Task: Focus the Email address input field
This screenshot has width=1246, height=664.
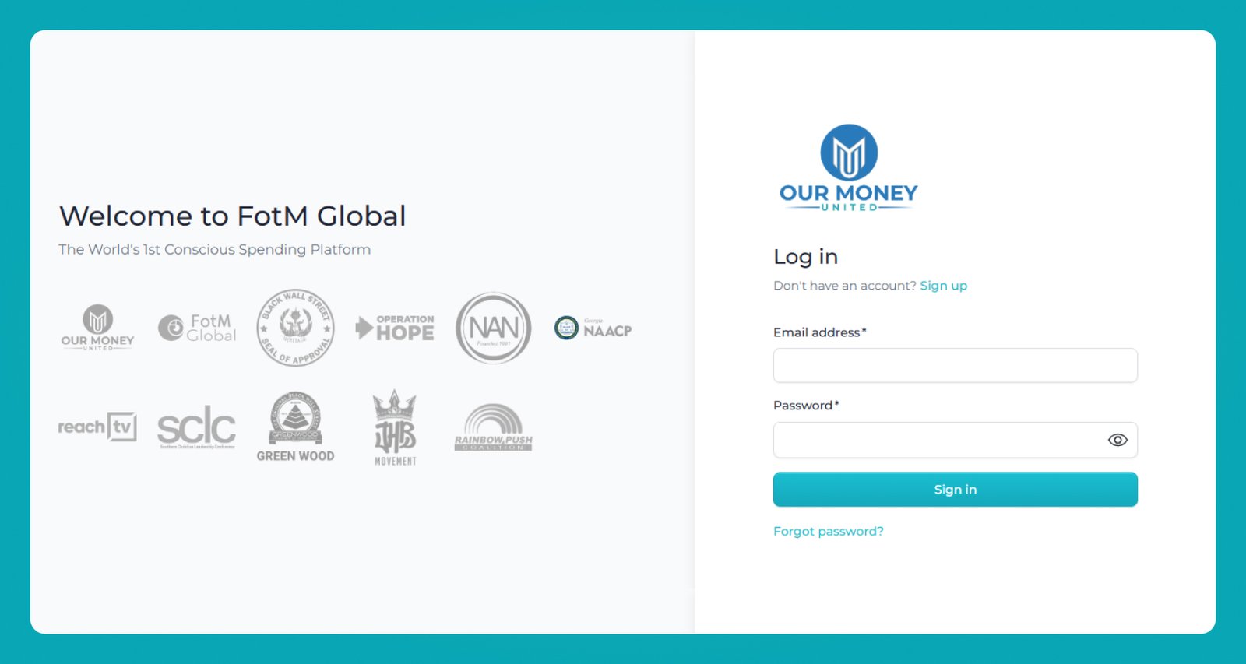Action: [x=955, y=365]
